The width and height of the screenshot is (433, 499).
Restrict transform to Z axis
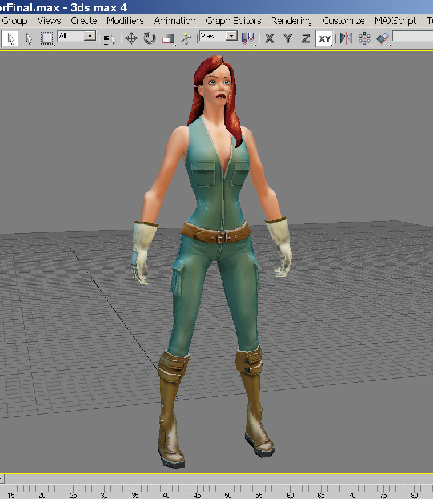(306, 38)
